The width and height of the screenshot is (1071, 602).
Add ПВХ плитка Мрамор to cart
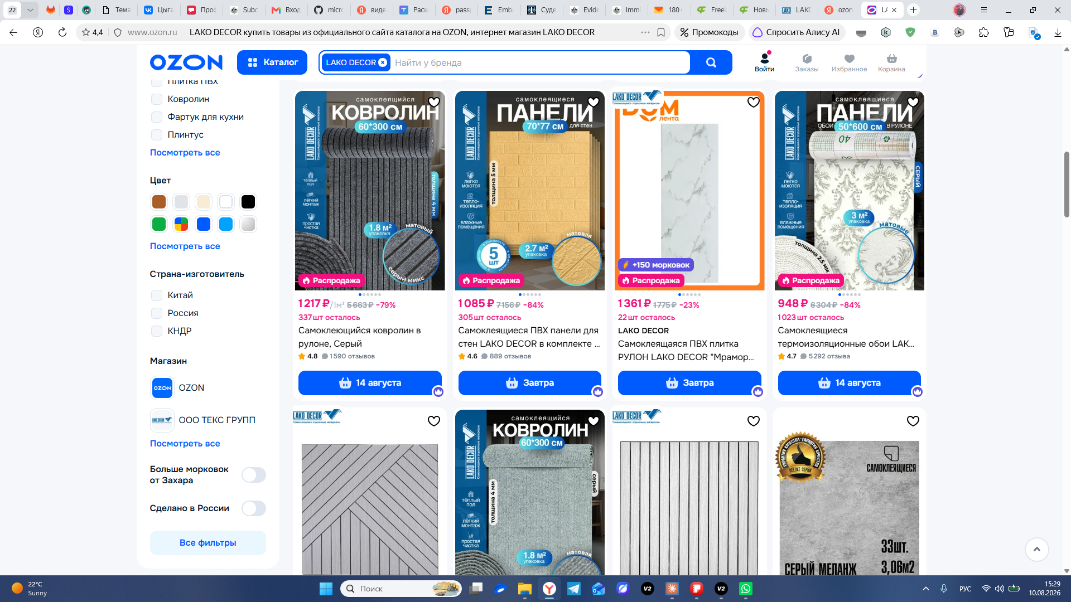tap(689, 383)
